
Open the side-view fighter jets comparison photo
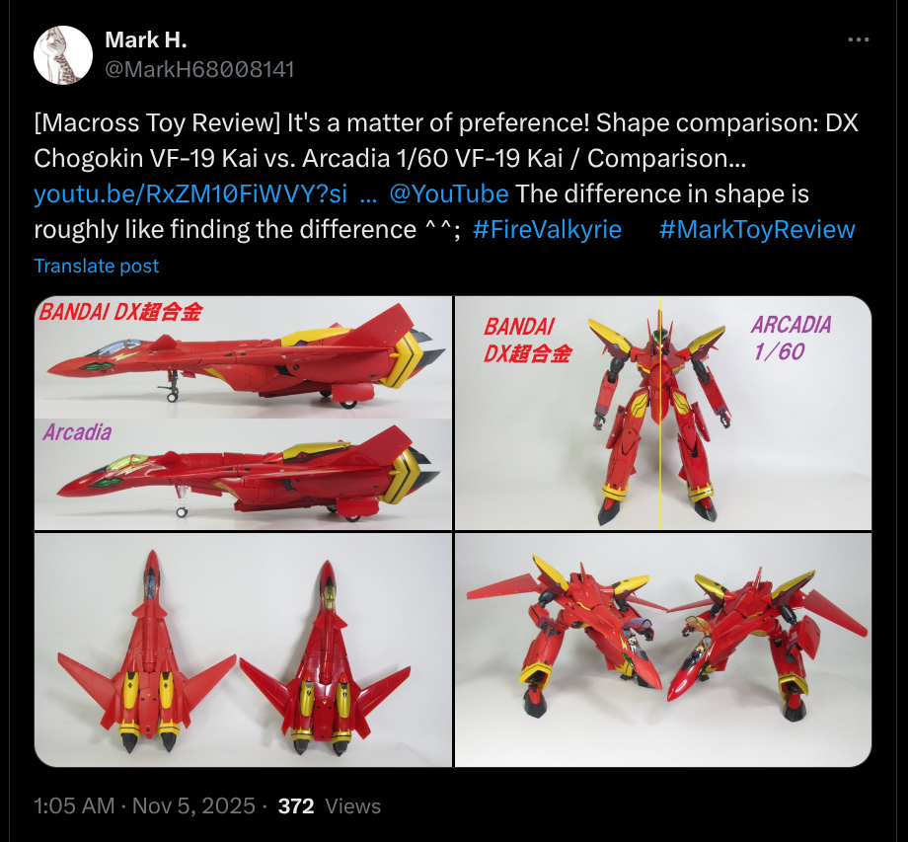[243, 413]
